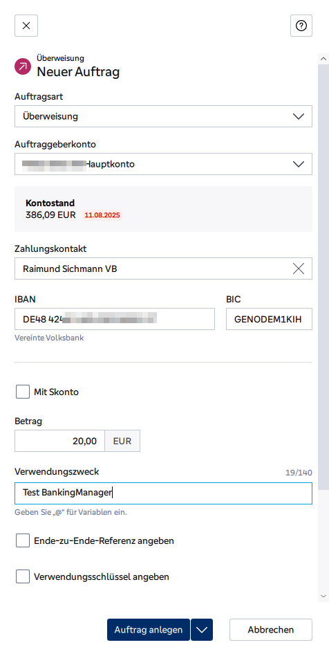Click scrollbar up arrow
Image resolution: width=329 pixels, height=647 pixels.
point(323,59)
